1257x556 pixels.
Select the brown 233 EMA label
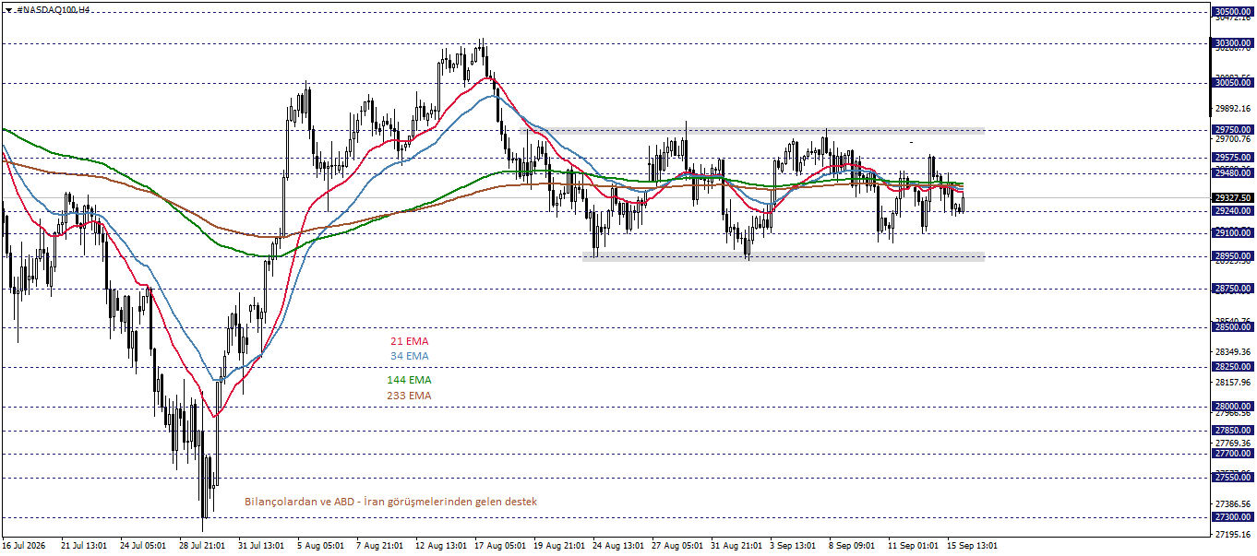pos(409,396)
